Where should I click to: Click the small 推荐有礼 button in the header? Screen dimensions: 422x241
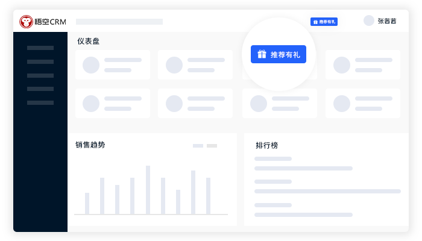tap(324, 22)
